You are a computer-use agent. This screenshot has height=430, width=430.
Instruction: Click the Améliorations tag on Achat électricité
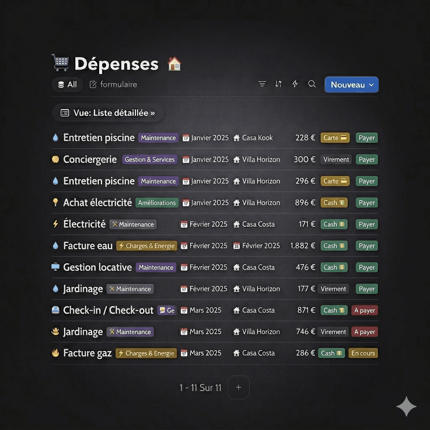pyautogui.click(x=157, y=203)
